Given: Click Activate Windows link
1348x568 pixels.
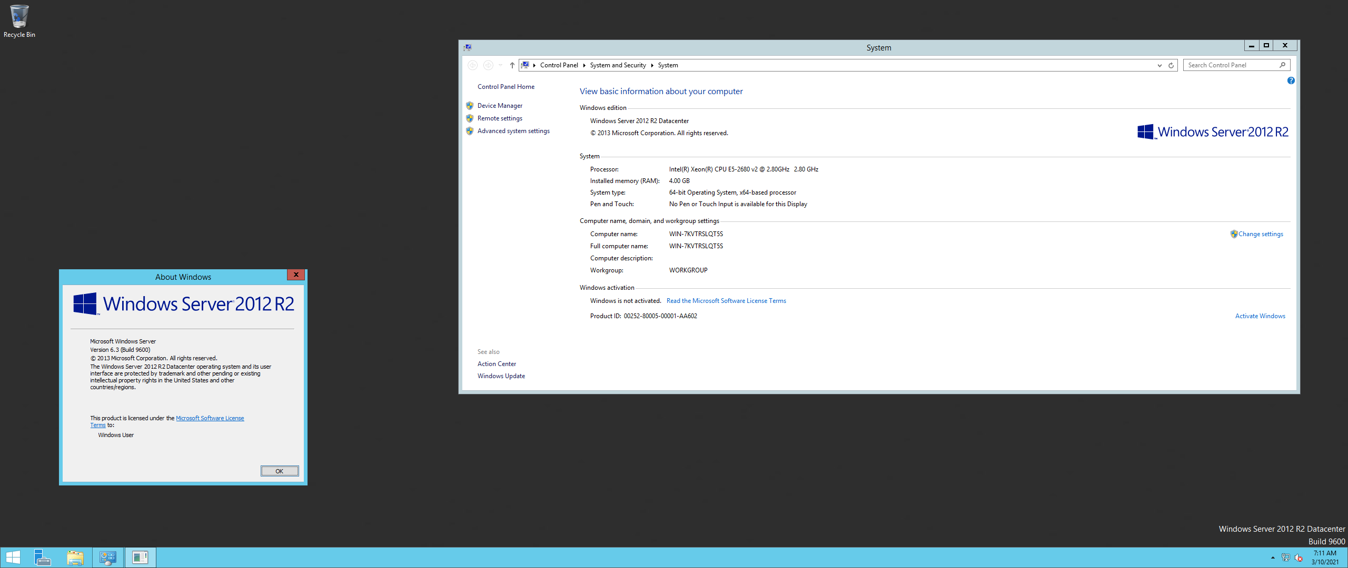Looking at the screenshot, I should pos(1260,316).
